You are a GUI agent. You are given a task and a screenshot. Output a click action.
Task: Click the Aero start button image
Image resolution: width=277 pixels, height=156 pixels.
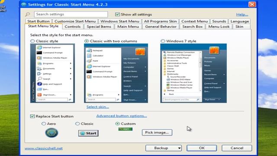click(52, 133)
